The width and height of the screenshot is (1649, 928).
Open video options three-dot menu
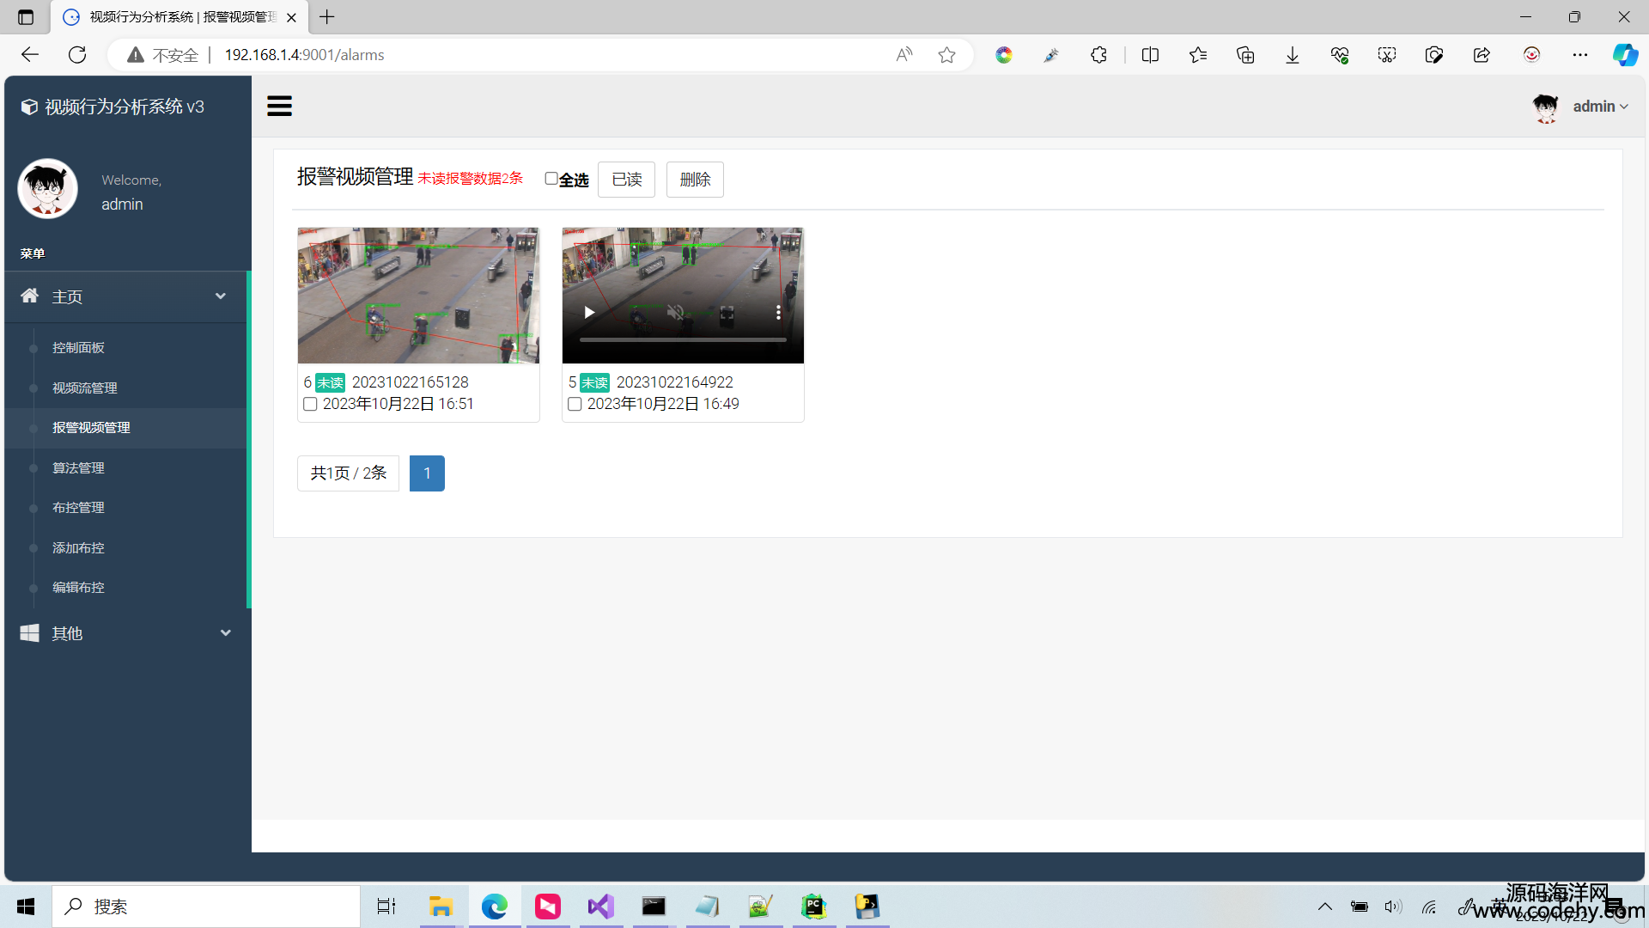(778, 313)
